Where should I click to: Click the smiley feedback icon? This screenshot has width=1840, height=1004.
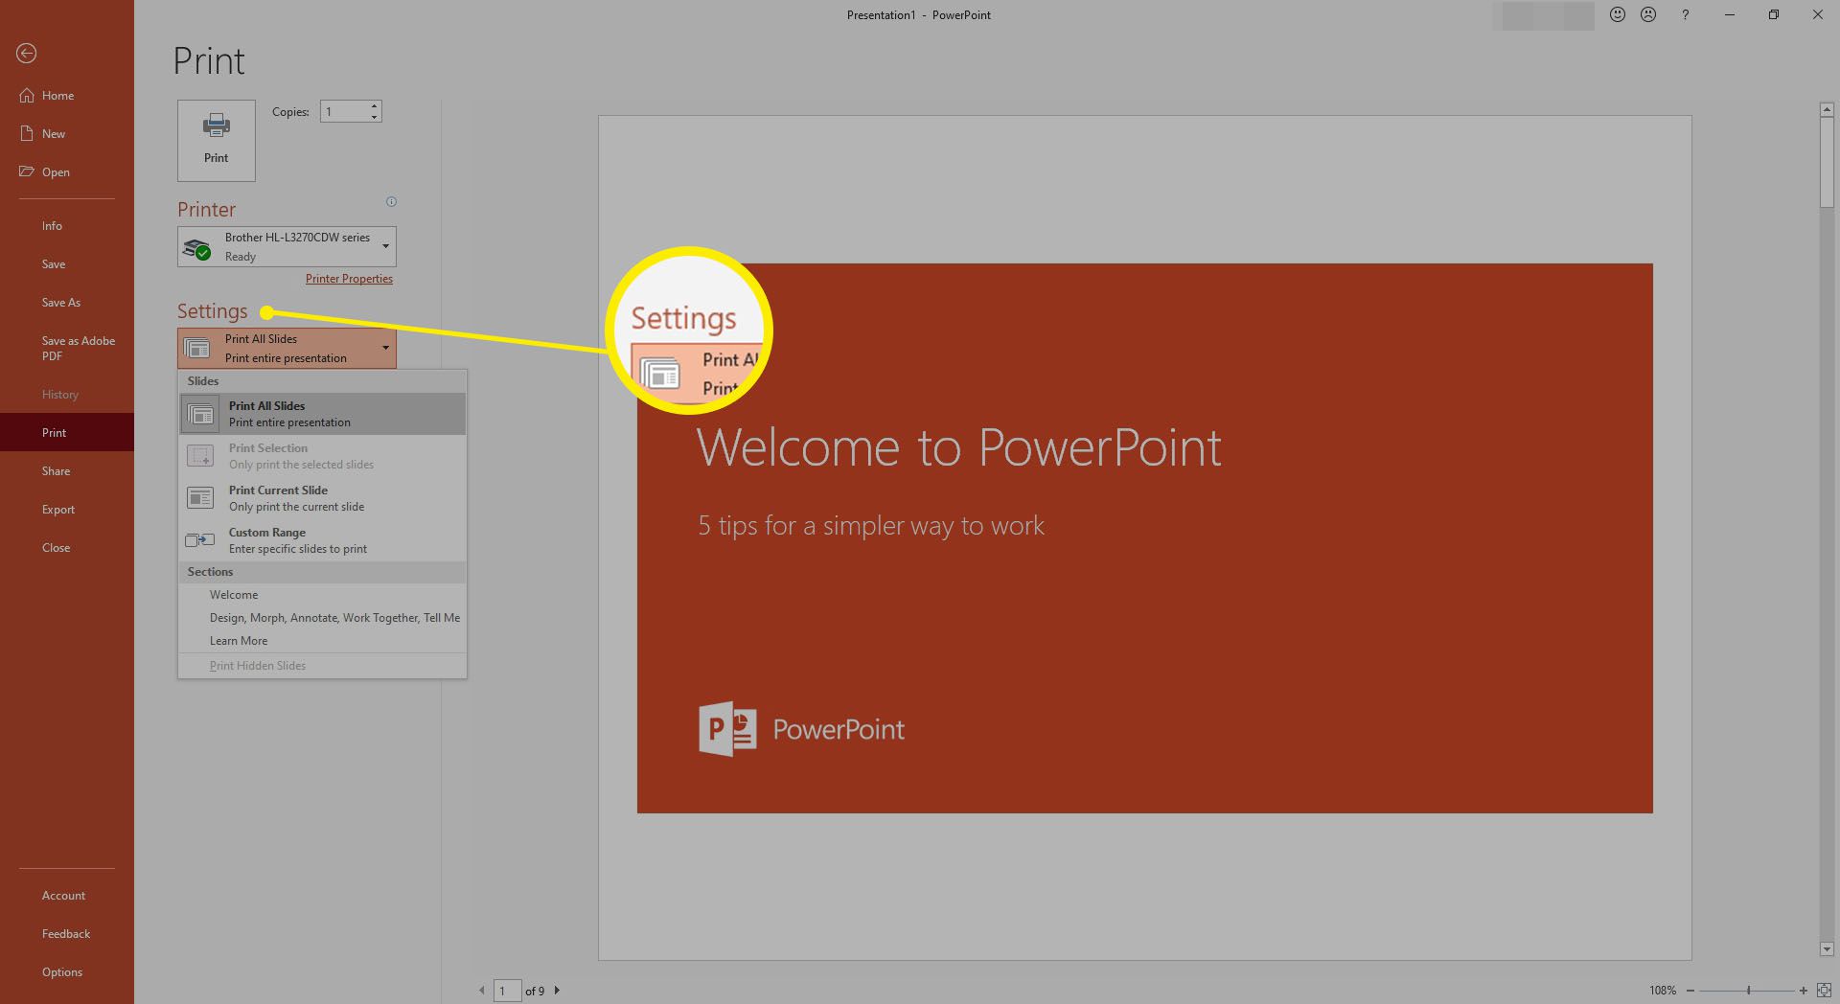pyautogui.click(x=1618, y=14)
